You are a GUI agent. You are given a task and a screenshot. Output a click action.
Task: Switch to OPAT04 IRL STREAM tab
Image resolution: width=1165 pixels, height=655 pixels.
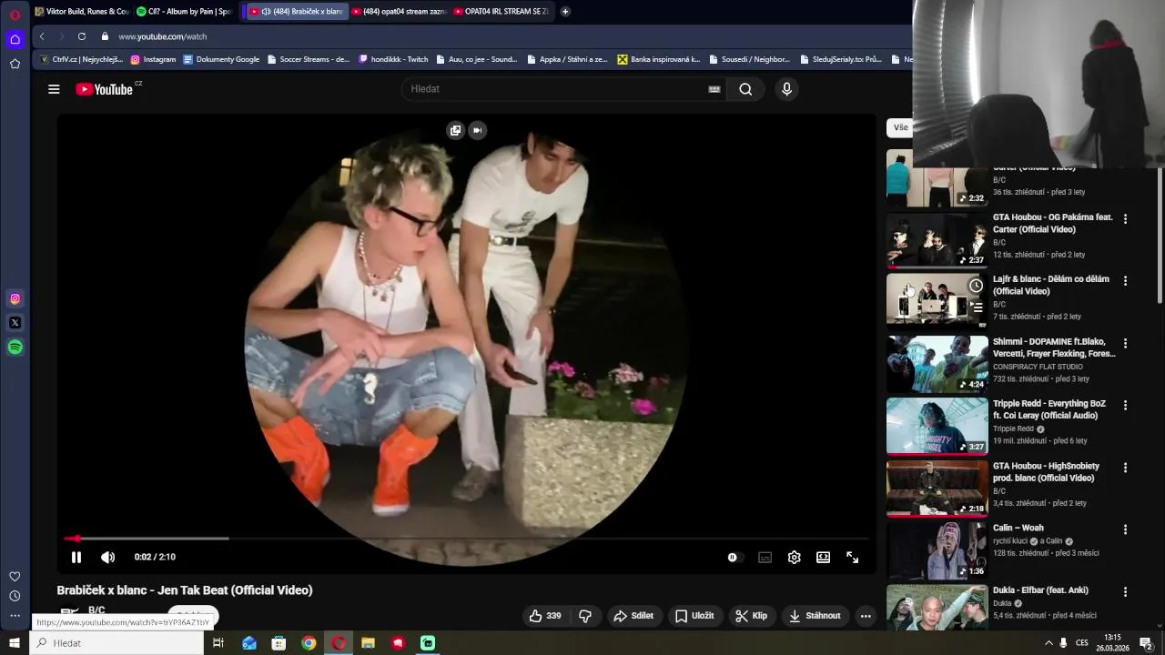point(501,11)
